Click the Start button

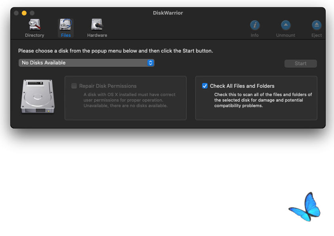click(301, 63)
